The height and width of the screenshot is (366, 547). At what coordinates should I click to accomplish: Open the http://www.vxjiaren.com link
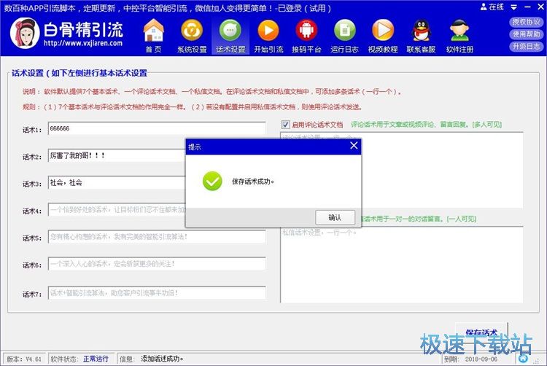(x=83, y=43)
